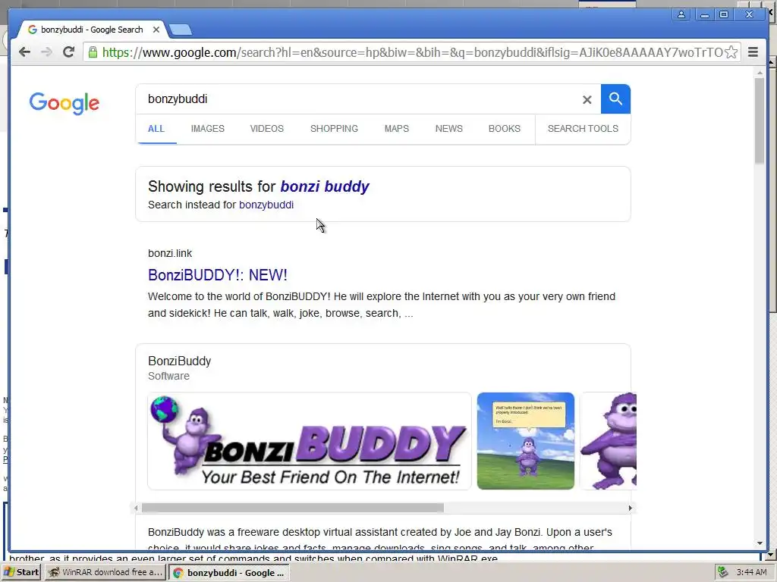777x582 pixels.
Task: Switch to the VIDEOS search tab
Action: point(266,129)
